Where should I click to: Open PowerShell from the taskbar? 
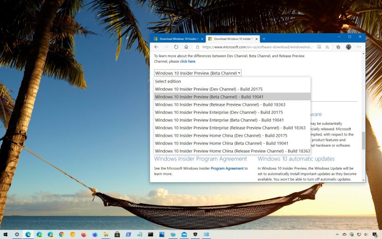(128, 235)
